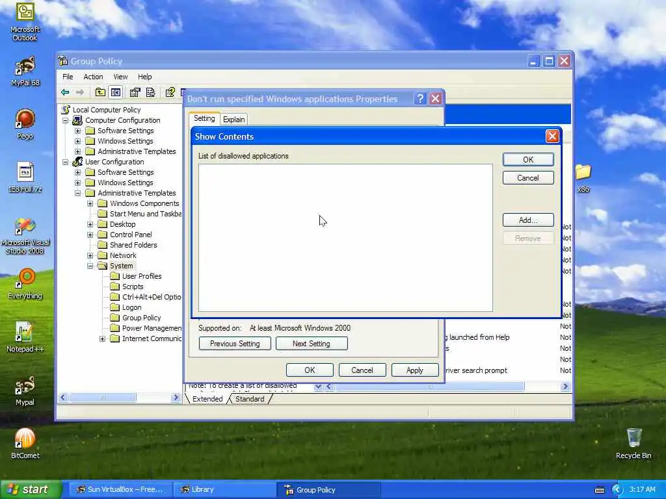The image size is (666, 499).
Task: Select the x86 folder on the desktop
Action: pyautogui.click(x=583, y=178)
